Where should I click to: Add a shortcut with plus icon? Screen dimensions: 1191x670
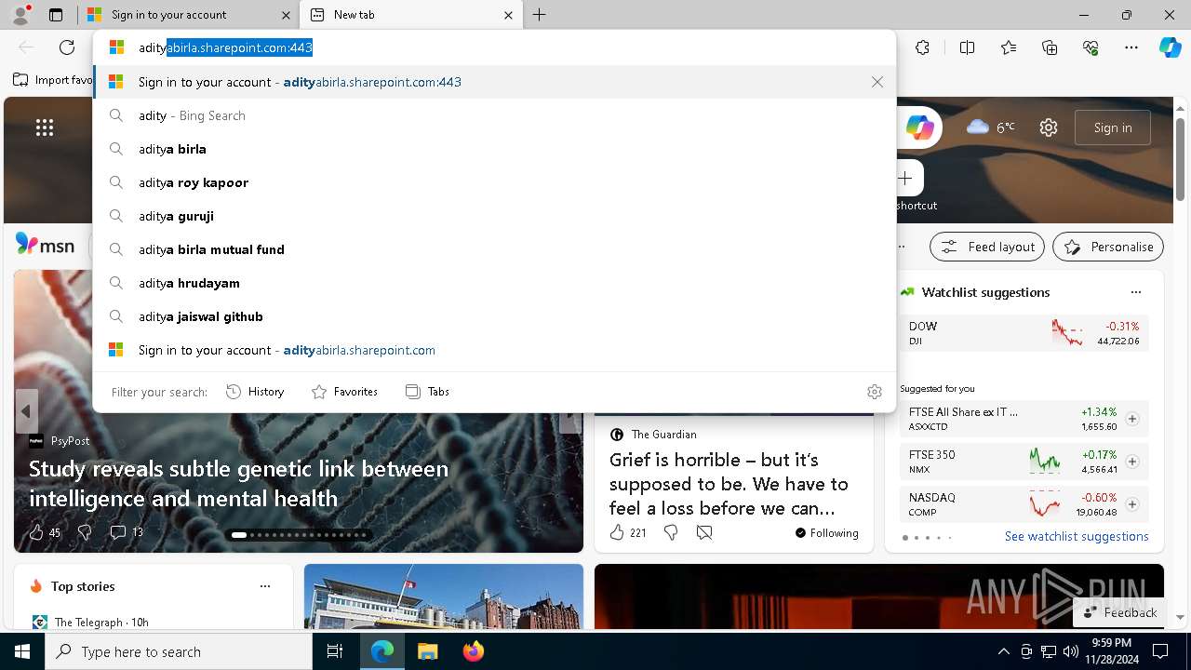[905, 178]
